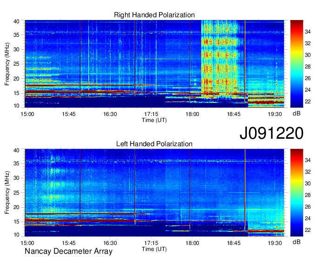Click the '35' frequency tick of the Right Handed plot

tap(16, 35)
